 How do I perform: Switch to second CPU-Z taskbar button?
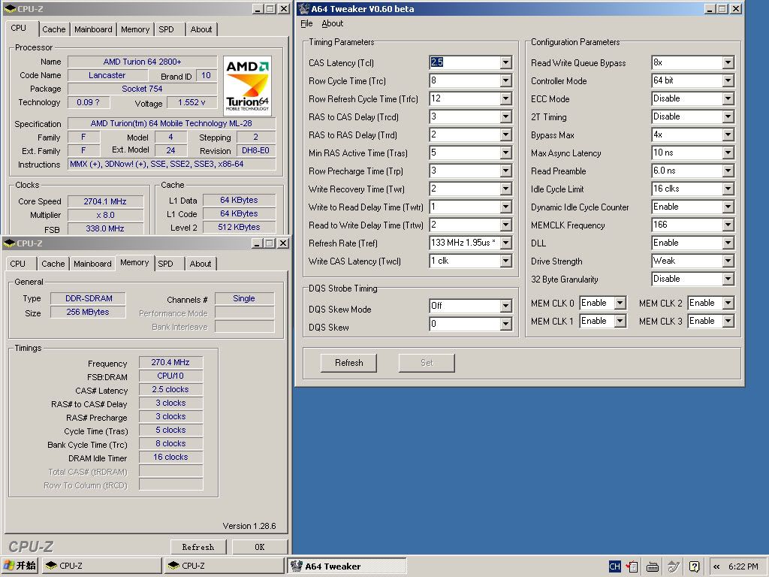224,566
